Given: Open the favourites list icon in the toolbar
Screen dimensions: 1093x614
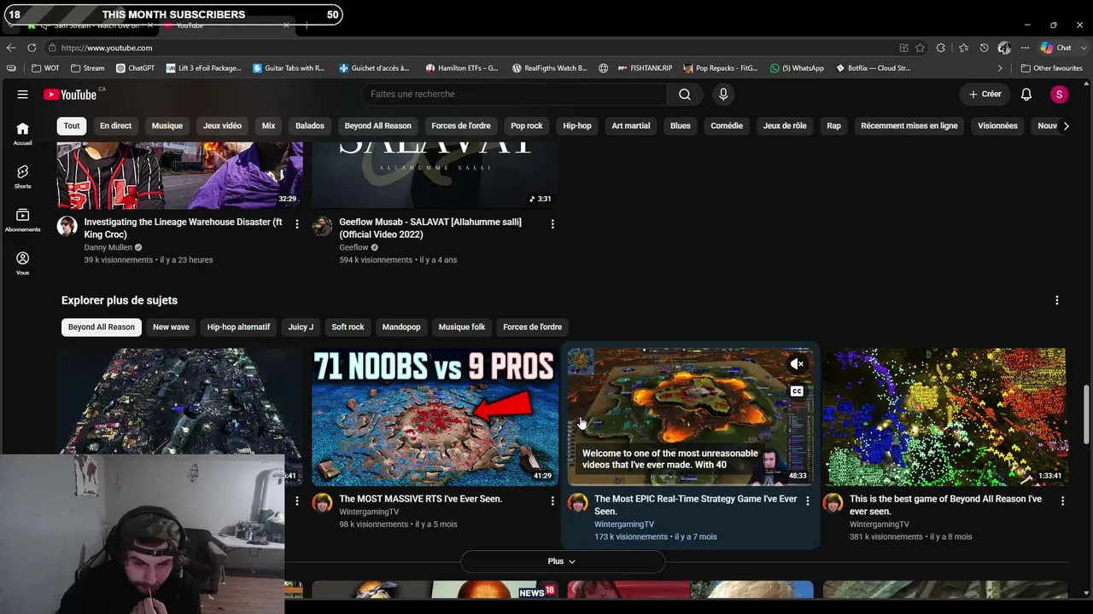Looking at the screenshot, I should click(963, 48).
